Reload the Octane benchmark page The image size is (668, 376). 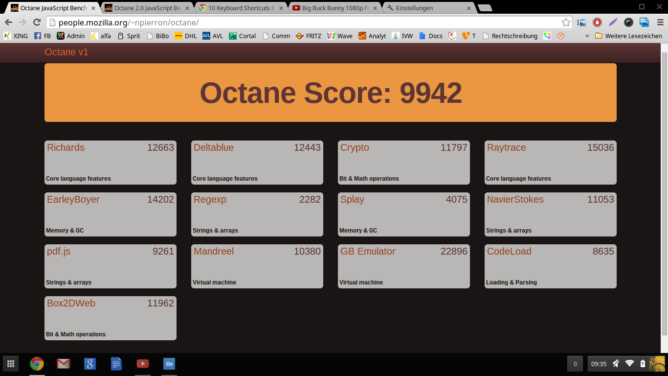pos(37,23)
